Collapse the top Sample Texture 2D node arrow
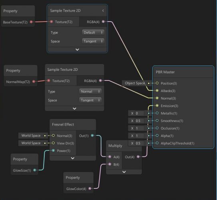 (x=103, y=10)
